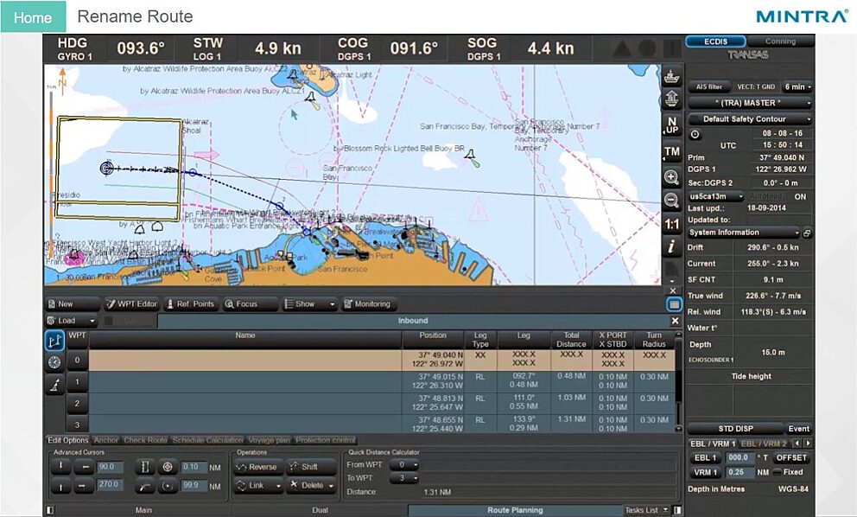
Task: Open the route schedule clock icon
Action: click(54, 362)
